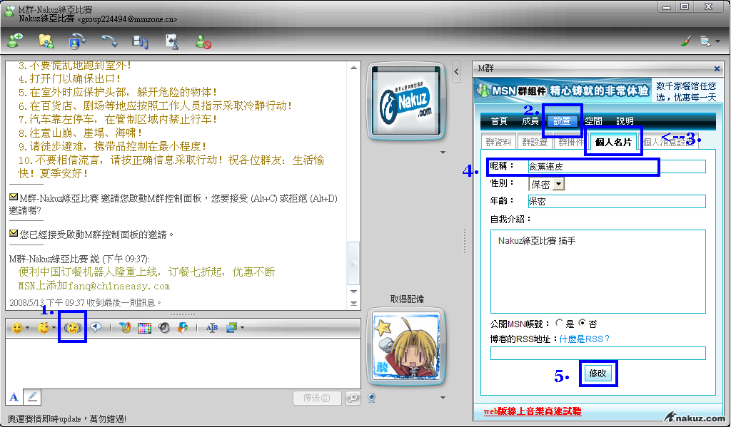
Task: Click the 取得配備 label
Action: [x=407, y=299]
